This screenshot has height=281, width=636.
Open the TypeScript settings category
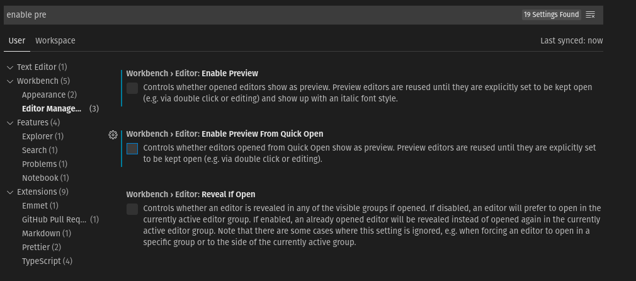[x=47, y=261]
